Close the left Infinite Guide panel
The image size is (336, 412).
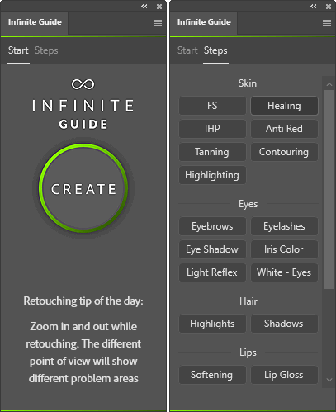tap(159, 7)
